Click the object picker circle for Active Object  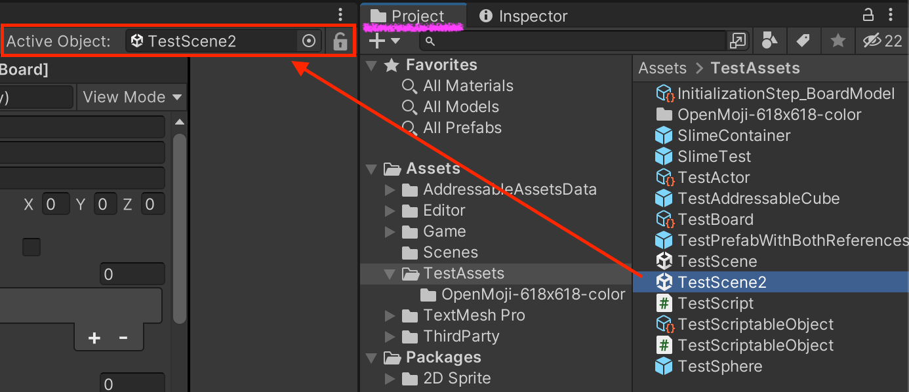(309, 41)
